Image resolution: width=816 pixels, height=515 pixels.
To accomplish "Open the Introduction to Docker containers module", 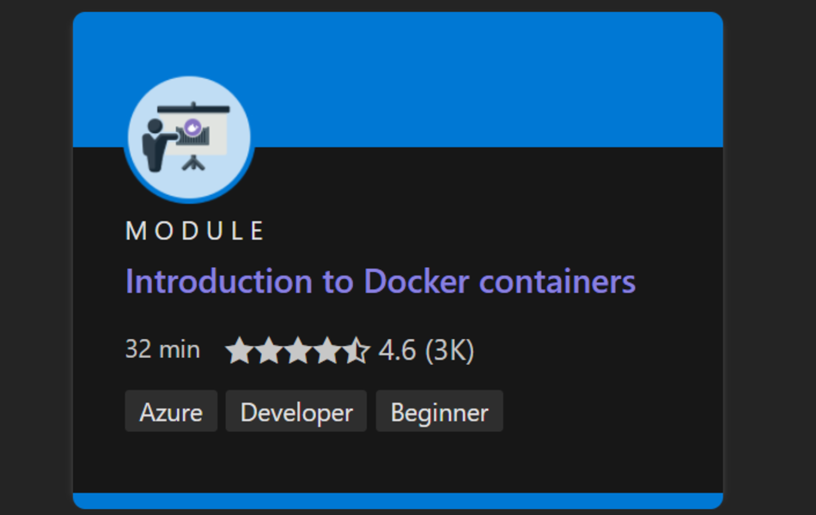I will pyautogui.click(x=381, y=281).
